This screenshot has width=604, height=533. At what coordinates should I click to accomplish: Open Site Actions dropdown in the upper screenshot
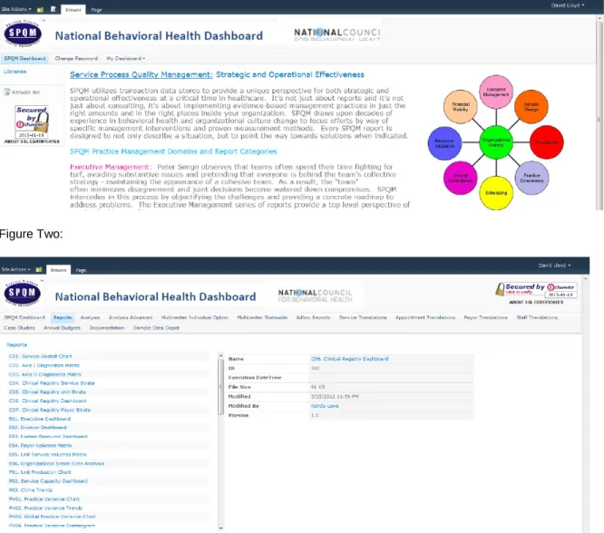click(16, 9)
